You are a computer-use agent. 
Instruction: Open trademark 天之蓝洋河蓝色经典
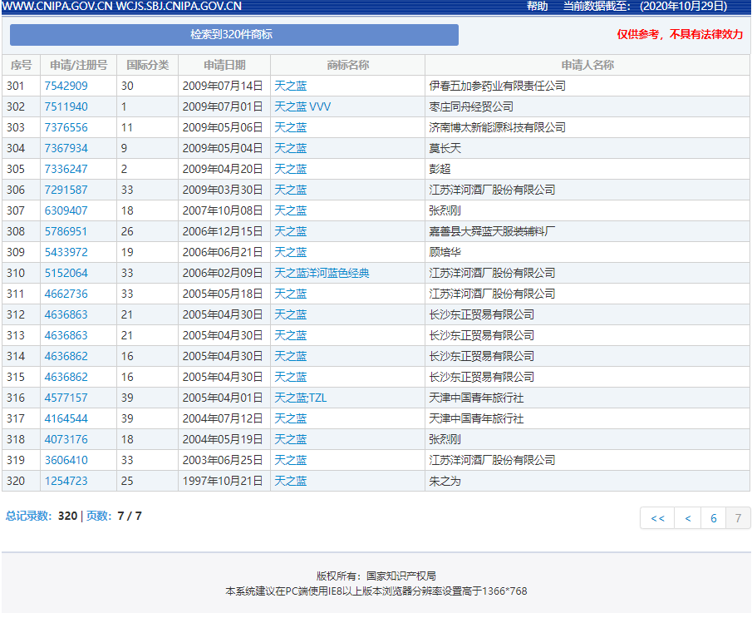coord(322,273)
